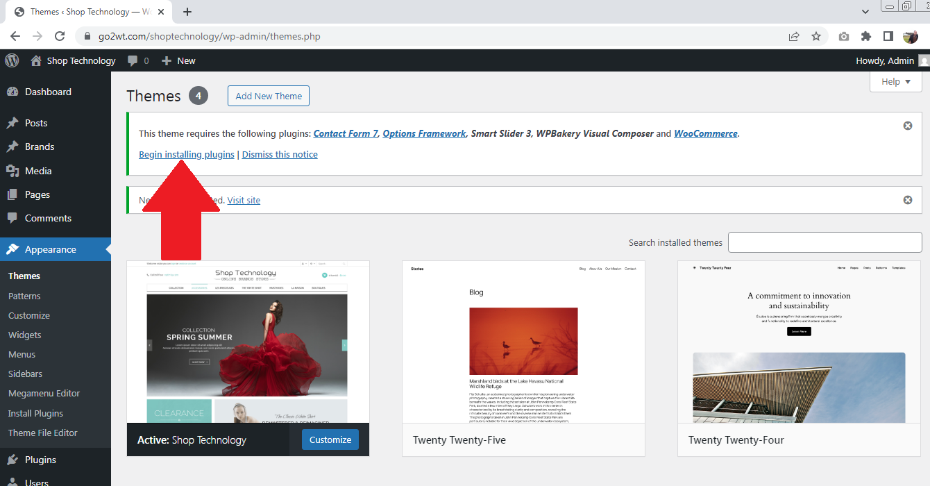Select the Shop Technology theme screenshot
The image size is (930, 486).
point(248,342)
